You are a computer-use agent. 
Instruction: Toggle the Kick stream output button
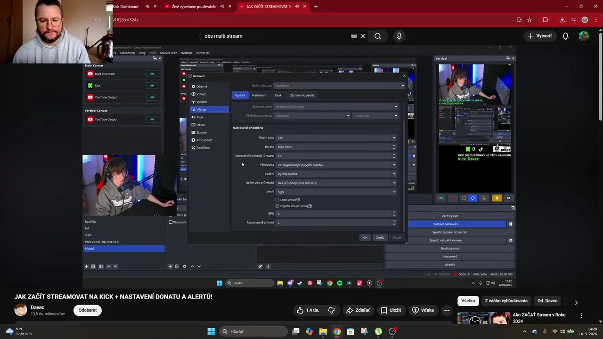point(152,86)
